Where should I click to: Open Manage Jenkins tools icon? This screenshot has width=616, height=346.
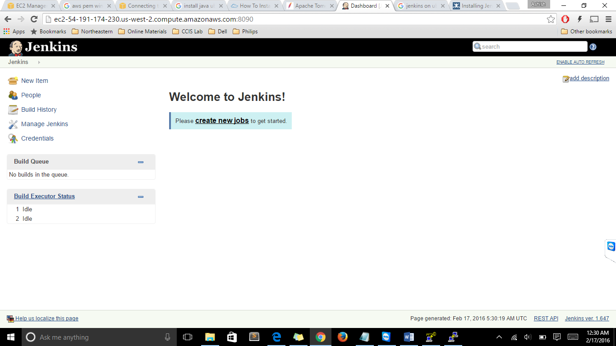pyautogui.click(x=13, y=124)
